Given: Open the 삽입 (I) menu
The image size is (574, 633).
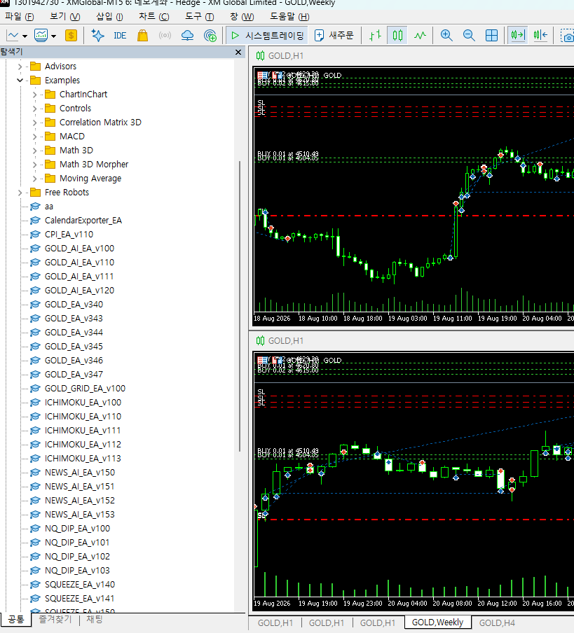Looking at the screenshot, I should pyautogui.click(x=109, y=17).
